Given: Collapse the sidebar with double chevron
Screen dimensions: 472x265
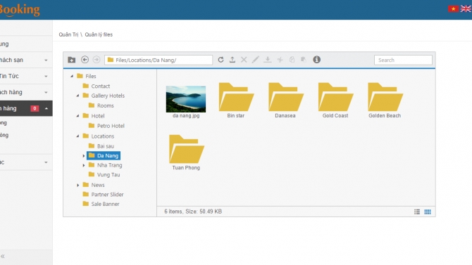Looking at the screenshot, I should point(3,257).
